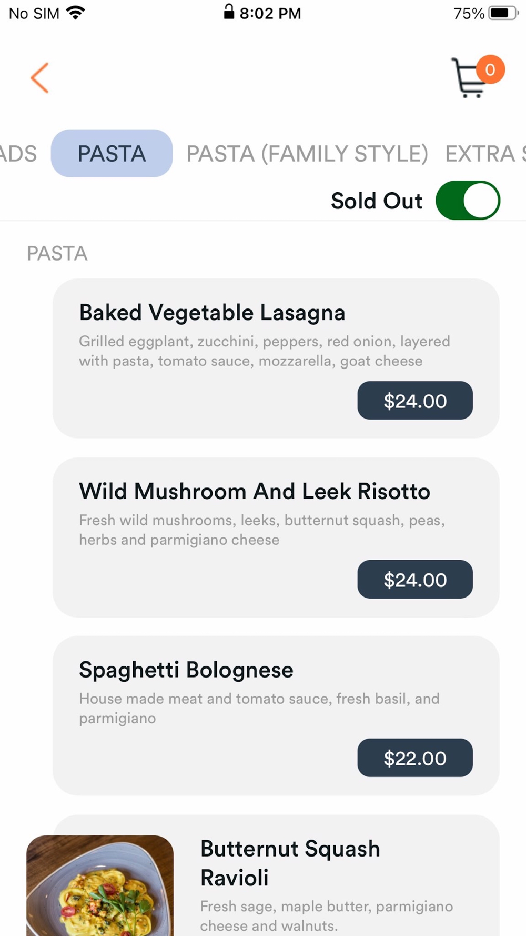This screenshot has width=526, height=936.
Task: Tap the Risotto $24.00 price button
Action: tap(415, 579)
